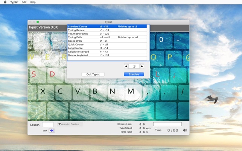Image resolution: width=242 pixels, height=151 pixels.
Task: Select the Typing Review course
Action: [107, 30]
